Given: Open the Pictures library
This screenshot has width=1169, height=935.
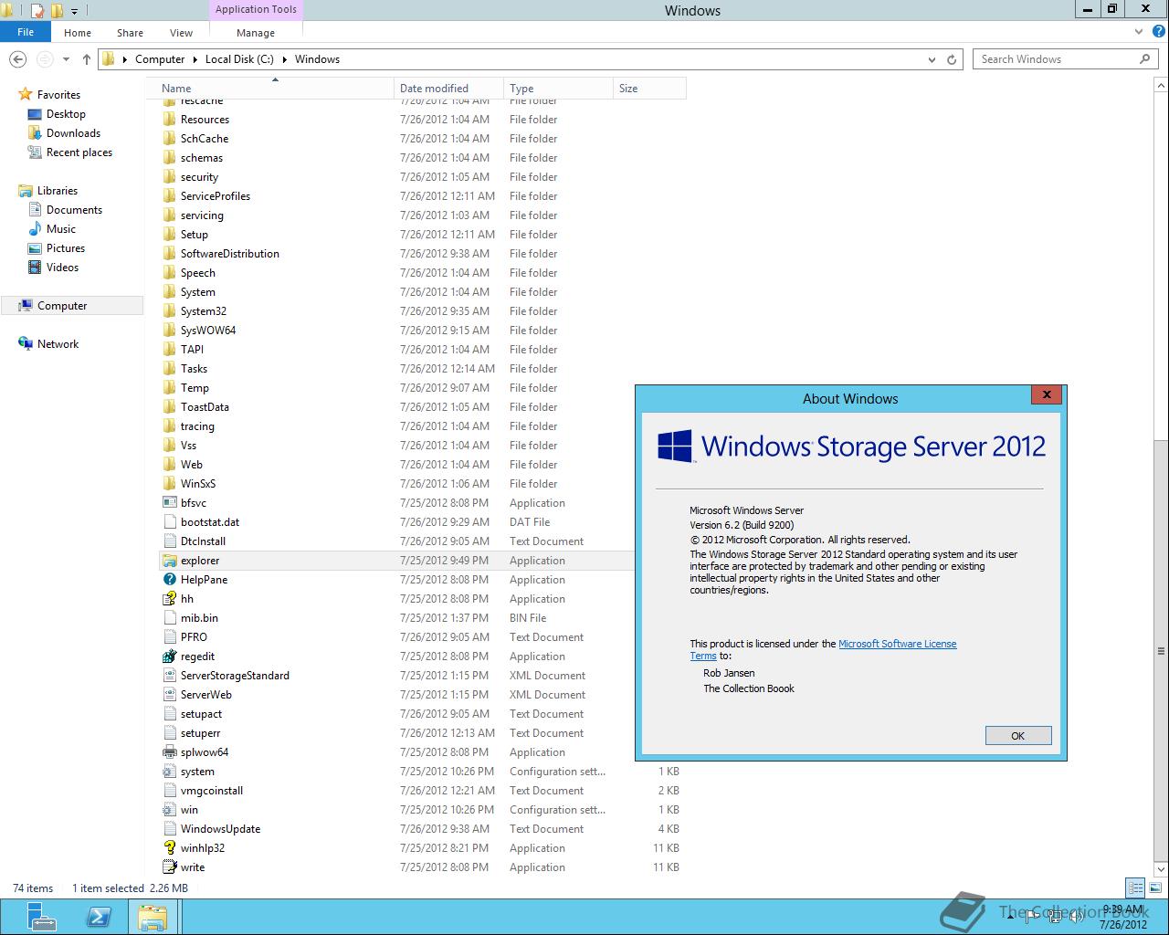Looking at the screenshot, I should point(66,248).
